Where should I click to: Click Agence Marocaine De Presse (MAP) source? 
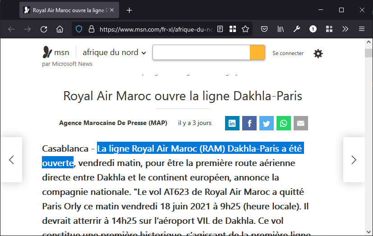pos(113,123)
